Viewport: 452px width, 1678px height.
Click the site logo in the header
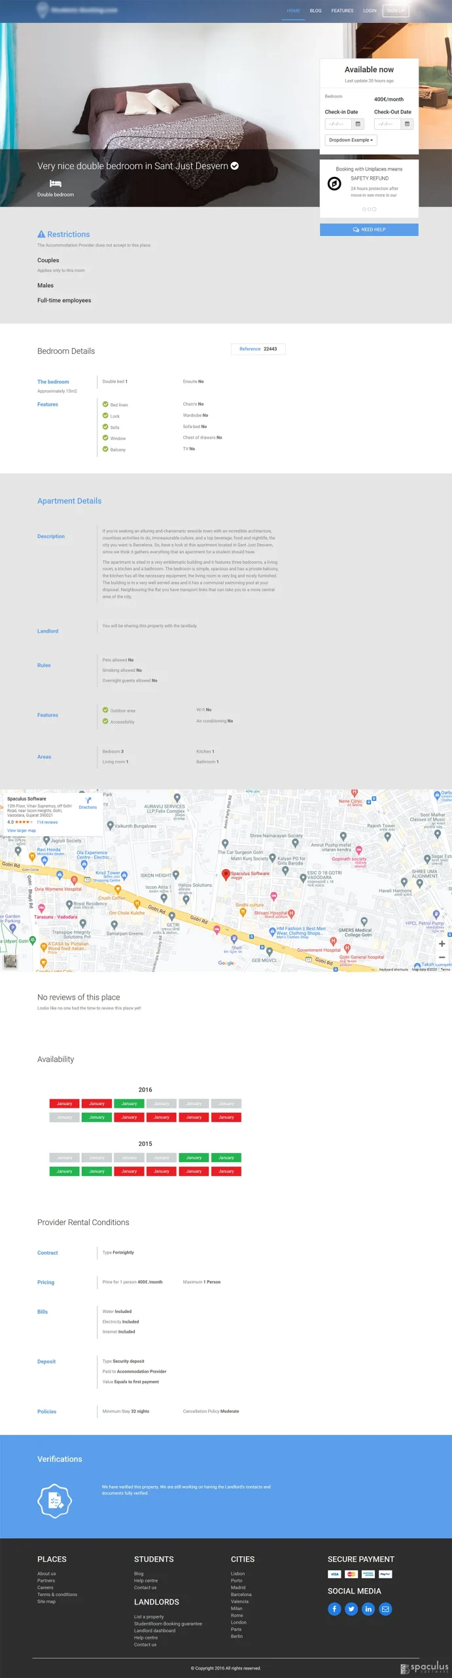(77, 10)
